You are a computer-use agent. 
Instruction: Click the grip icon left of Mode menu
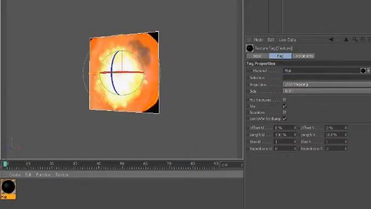coord(249,39)
